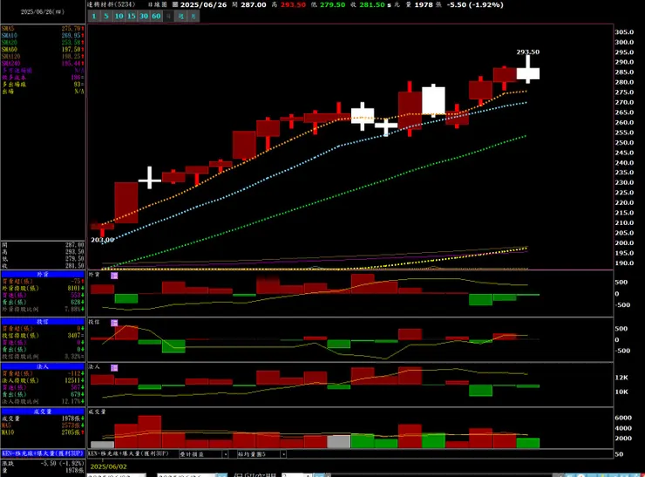
Task: Switch to the monthly (月) chart button
Action: (x=193, y=16)
